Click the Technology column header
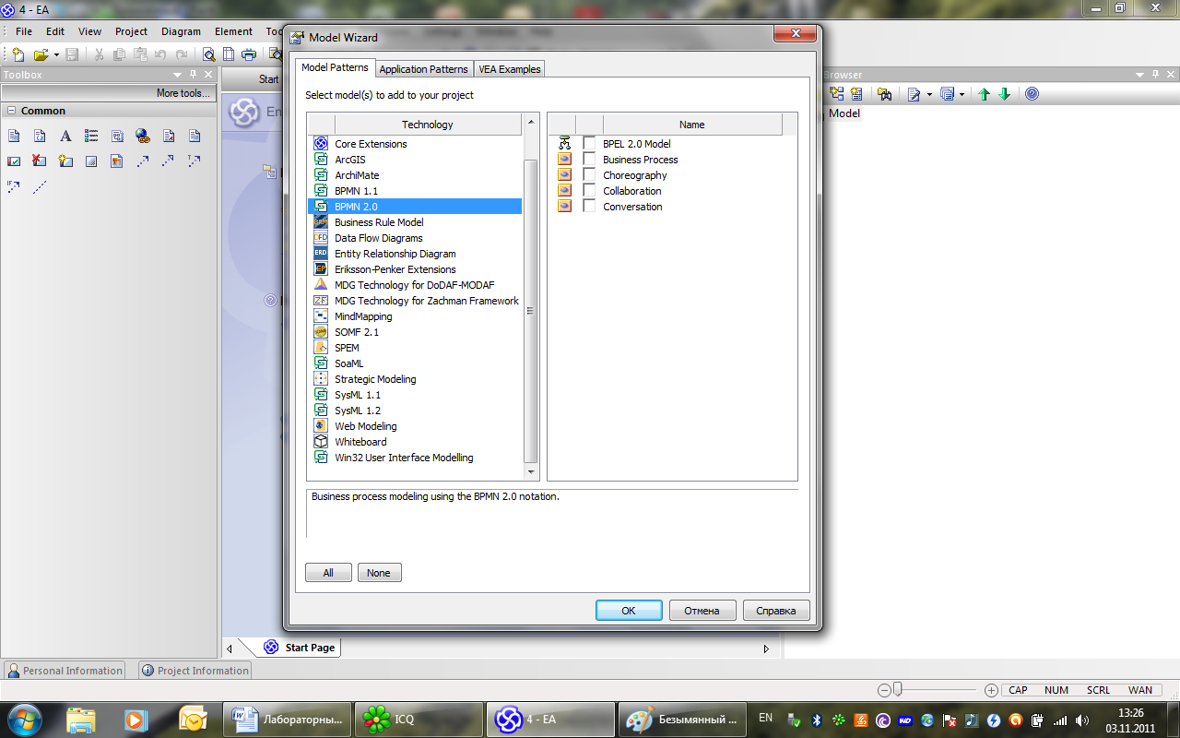This screenshot has height=738, width=1180. [427, 125]
